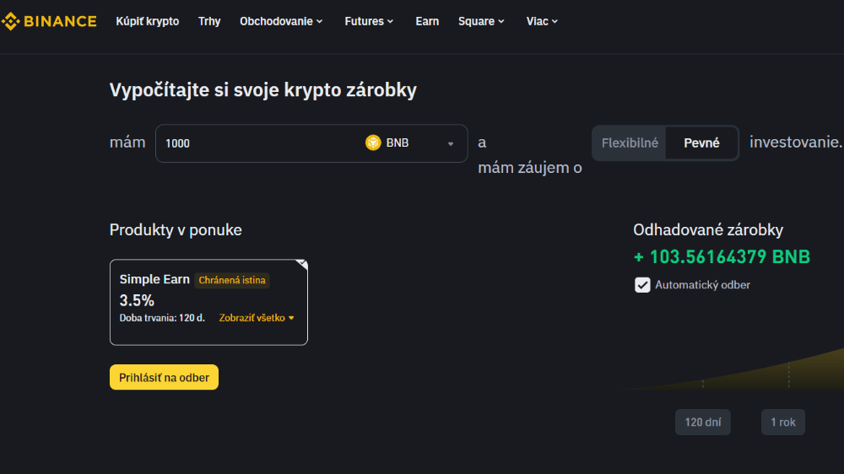Click the BNB coin icon
This screenshot has width=844, height=474.
373,143
